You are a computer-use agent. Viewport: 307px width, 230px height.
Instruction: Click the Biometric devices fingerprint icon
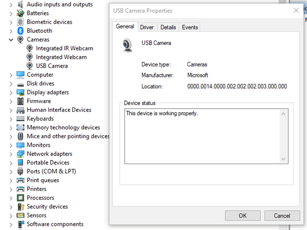20,22
